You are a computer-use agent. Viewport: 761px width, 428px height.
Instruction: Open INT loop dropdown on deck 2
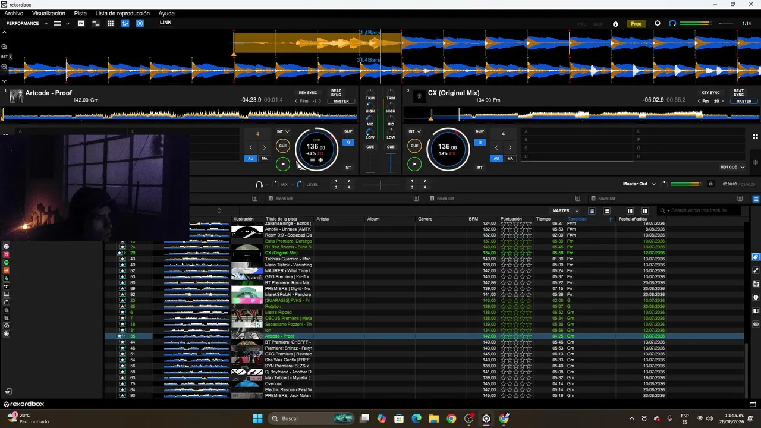pyautogui.click(x=414, y=131)
